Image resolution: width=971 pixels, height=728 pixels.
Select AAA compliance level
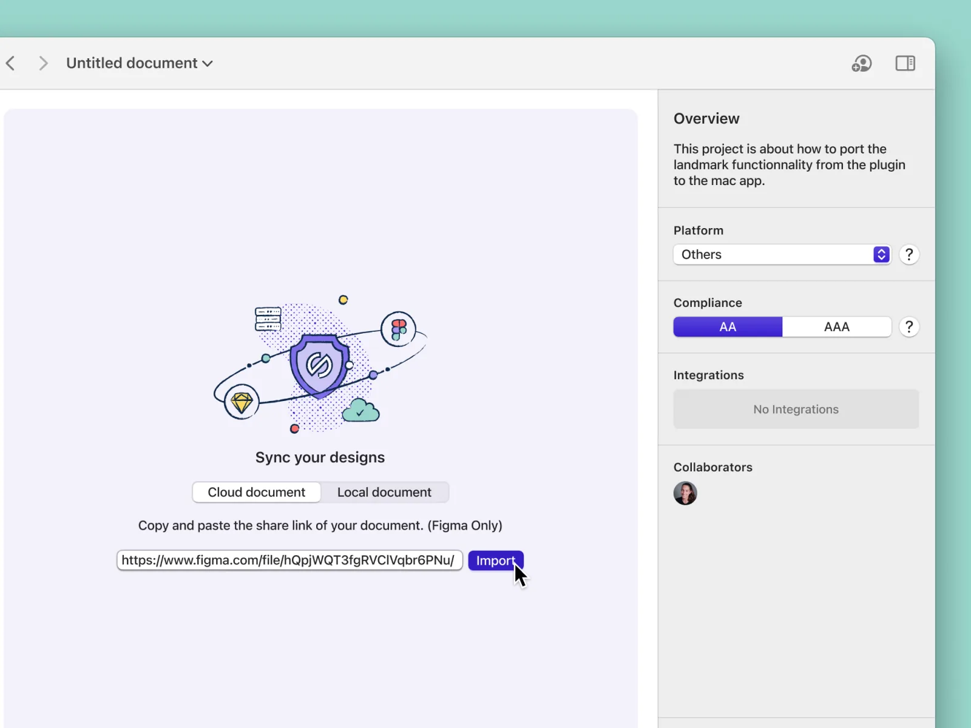click(x=836, y=327)
